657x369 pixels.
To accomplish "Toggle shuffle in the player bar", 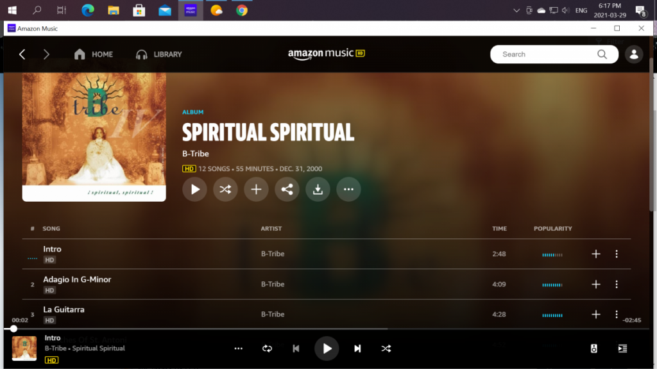I will click(386, 348).
